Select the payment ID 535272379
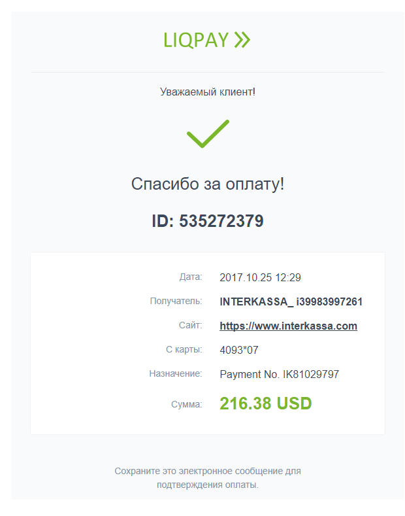The width and height of the screenshot is (405, 516). click(208, 221)
